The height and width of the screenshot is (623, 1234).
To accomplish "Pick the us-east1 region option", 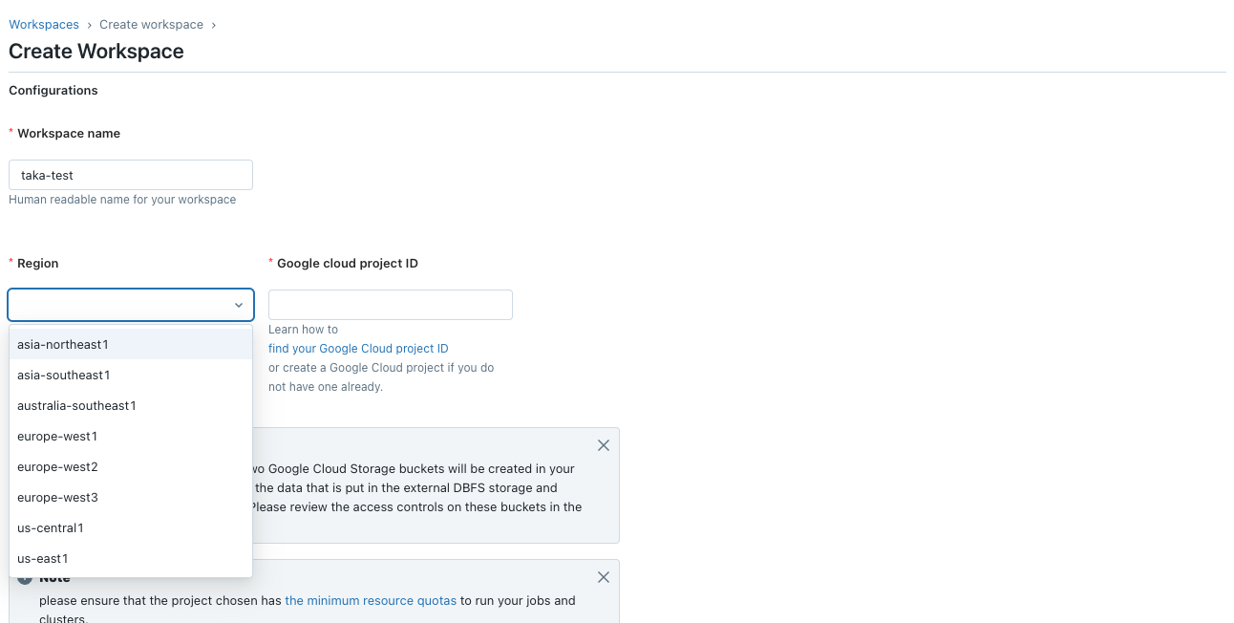I will click(x=43, y=558).
